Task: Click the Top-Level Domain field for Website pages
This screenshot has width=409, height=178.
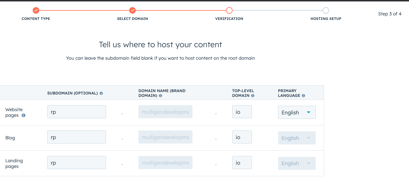Action: click(242, 111)
